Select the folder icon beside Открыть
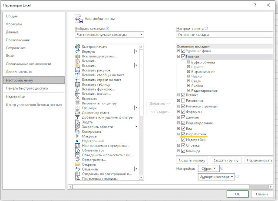The height and width of the screenshot is (201, 278). tap(77, 164)
